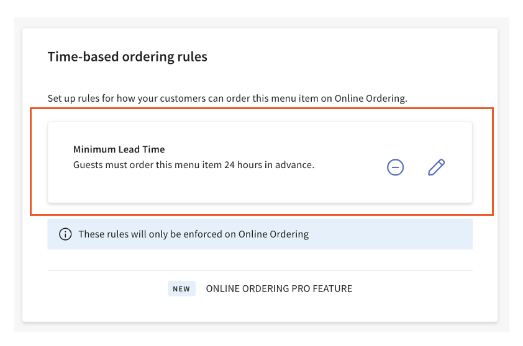Click the NEW badge
The image size is (523, 346).
181,289
